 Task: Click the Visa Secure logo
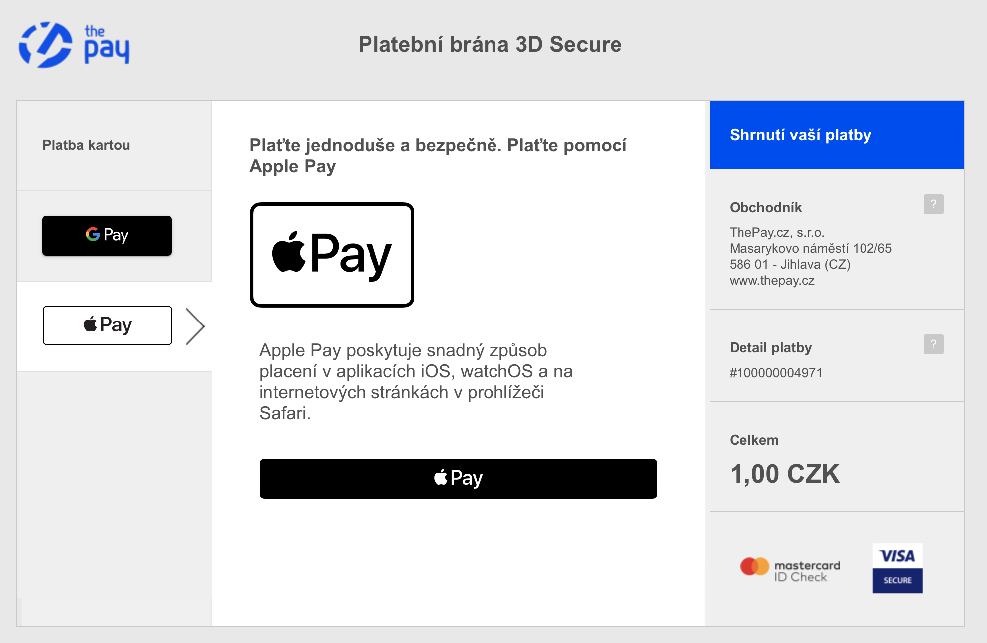[897, 568]
